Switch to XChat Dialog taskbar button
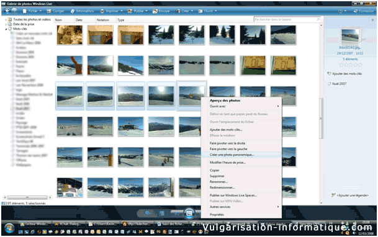Image resolution: width=378 pixels, height=237 pixels. click(x=68, y=224)
